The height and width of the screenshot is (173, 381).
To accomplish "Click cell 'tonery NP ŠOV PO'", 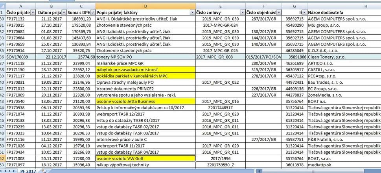I will 145,57.
